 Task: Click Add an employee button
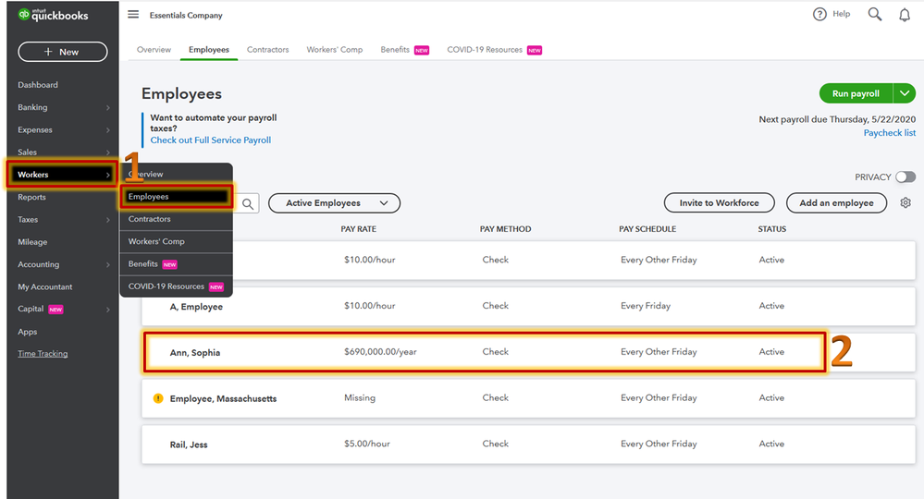[x=836, y=203]
